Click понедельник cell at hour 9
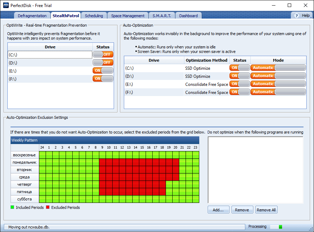 [102, 162]
